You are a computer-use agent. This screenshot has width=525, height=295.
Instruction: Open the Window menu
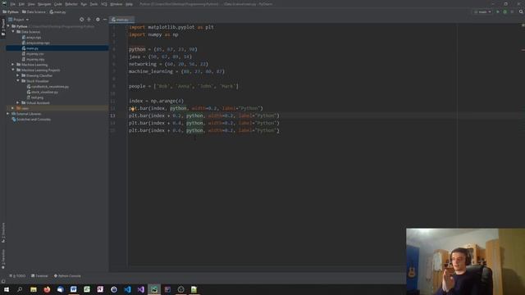click(x=116, y=4)
